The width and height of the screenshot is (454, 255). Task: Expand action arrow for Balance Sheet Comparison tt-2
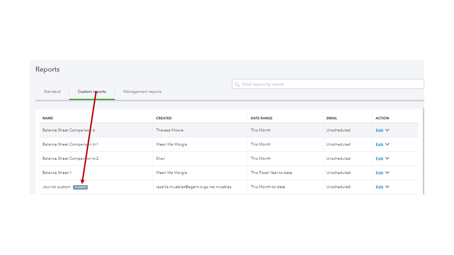coord(388,158)
